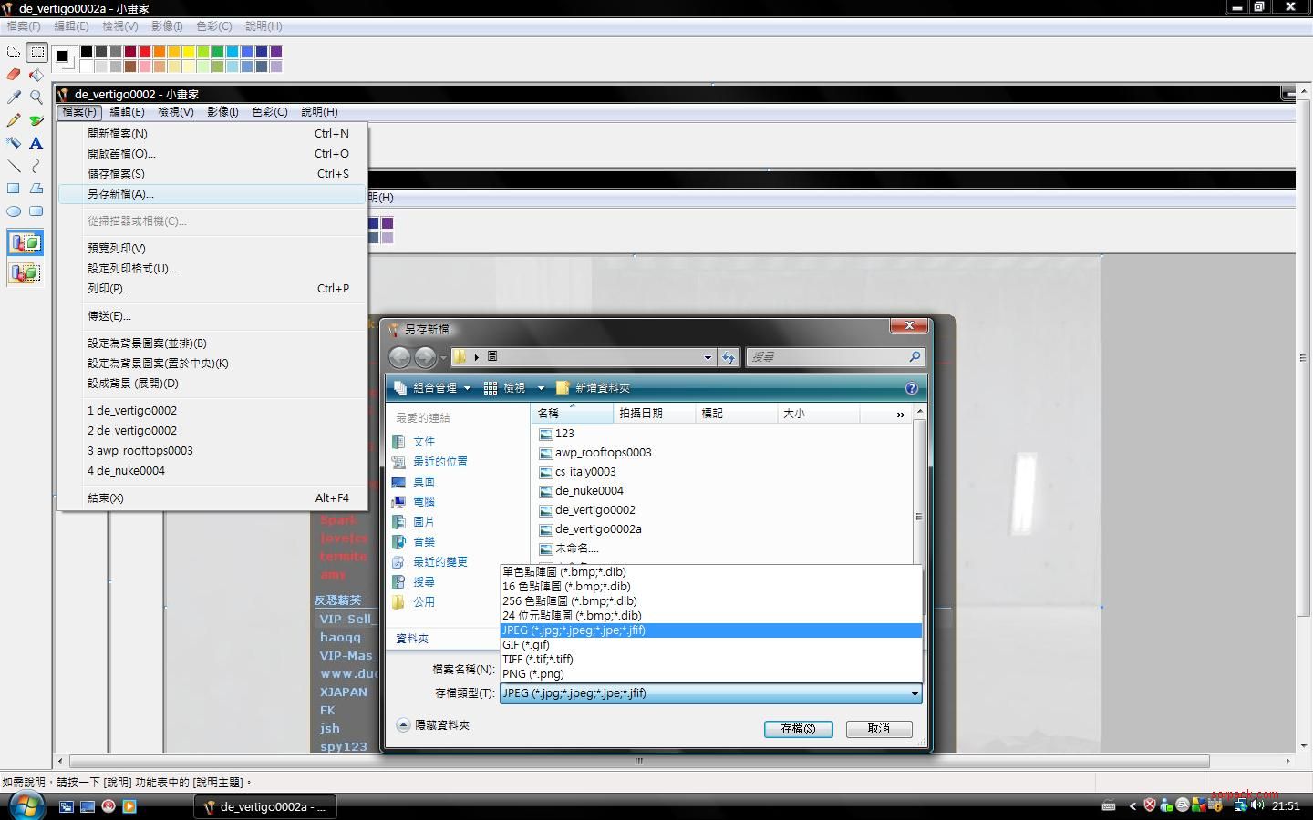
Task: Select de_nuke0004 file in the list
Action: coord(589,491)
